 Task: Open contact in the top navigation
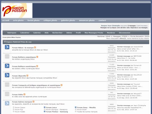pyautogui.click(x=102, y=20)
